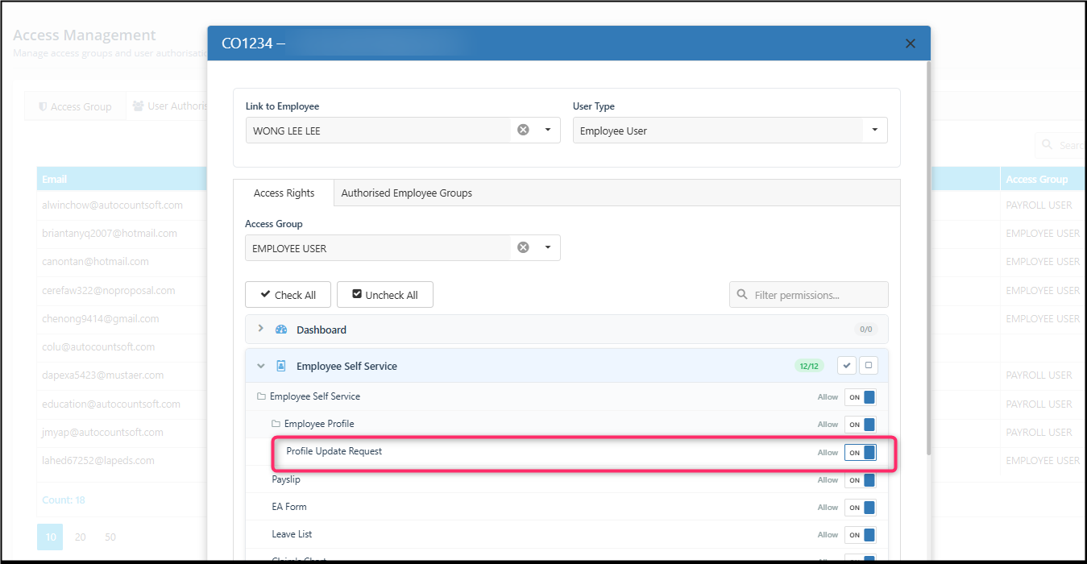Click the background Search box
This screenshot has width=1087, height=564.
(x=1060, y=145)
